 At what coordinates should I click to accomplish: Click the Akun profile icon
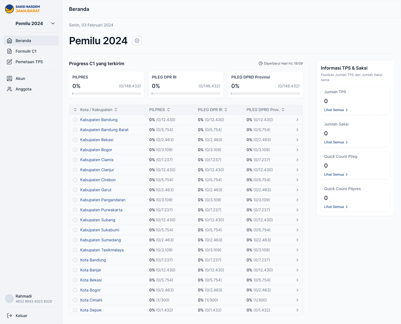pyautogui.click(x=9, y=78)
